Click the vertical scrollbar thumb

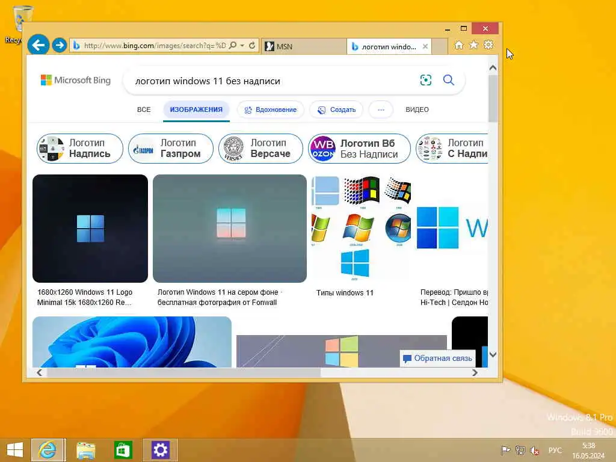pyautogui.click(x=493, y=98)
